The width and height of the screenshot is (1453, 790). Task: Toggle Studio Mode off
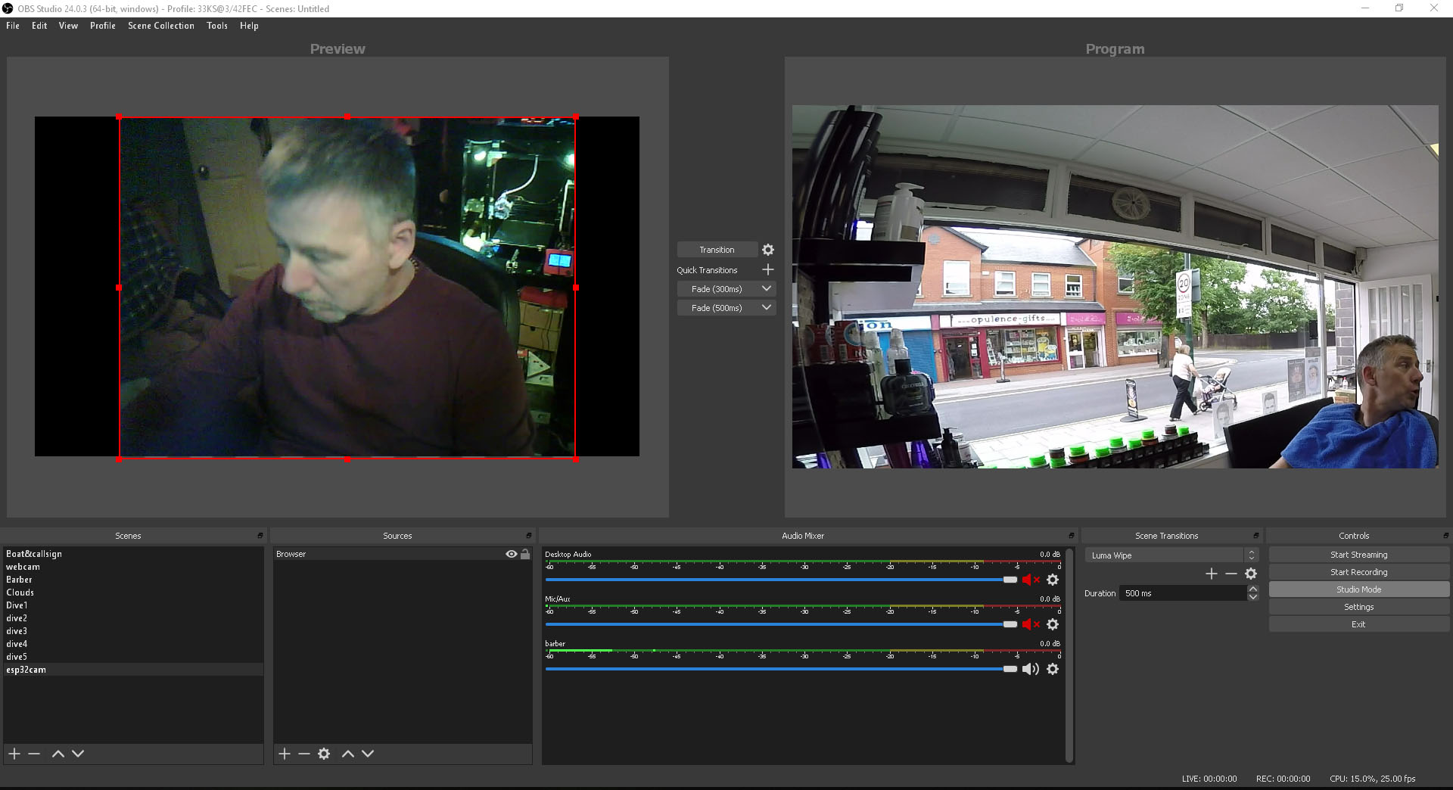[1359, 589]
